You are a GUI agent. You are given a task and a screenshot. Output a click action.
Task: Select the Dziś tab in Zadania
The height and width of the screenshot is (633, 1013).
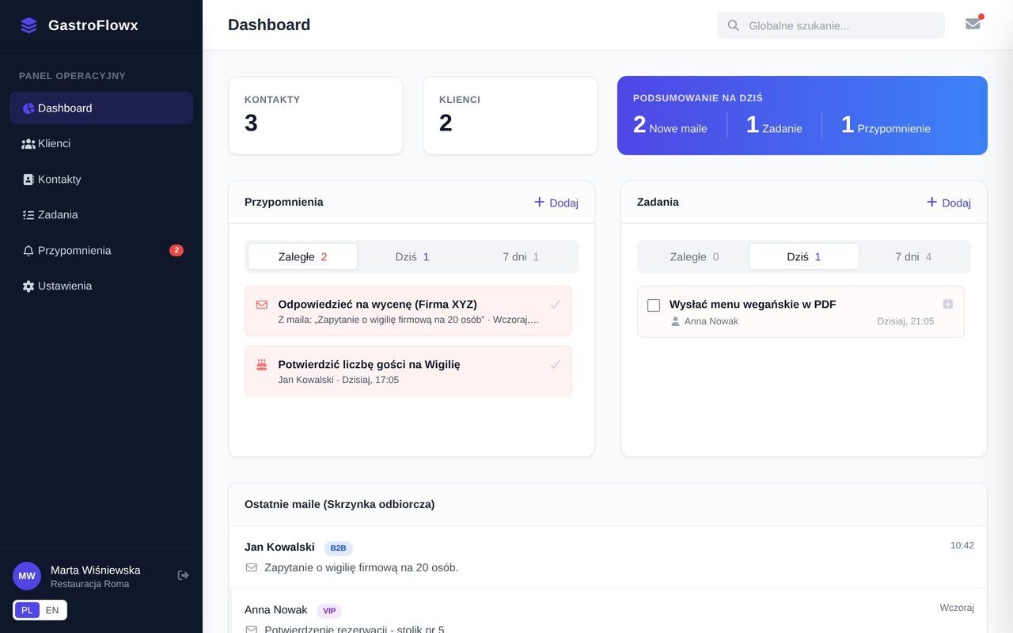pos(804,256)
